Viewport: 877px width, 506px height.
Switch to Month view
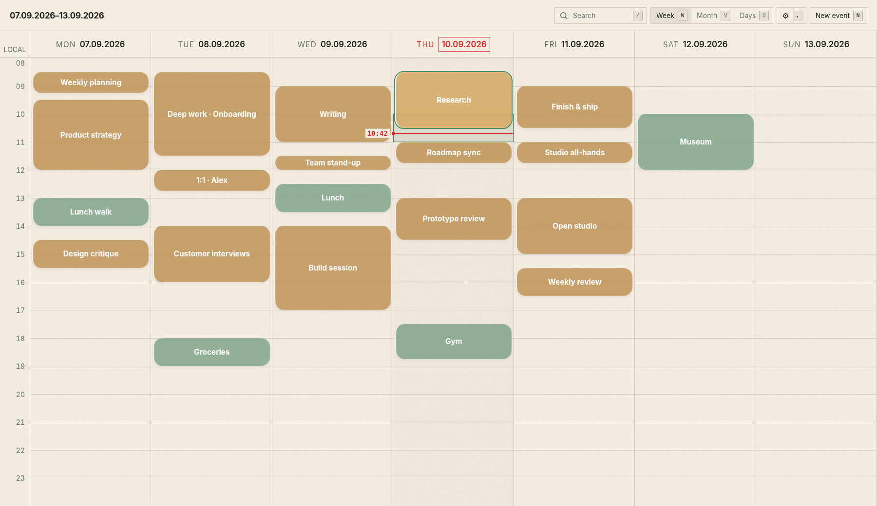click(713, 16)
